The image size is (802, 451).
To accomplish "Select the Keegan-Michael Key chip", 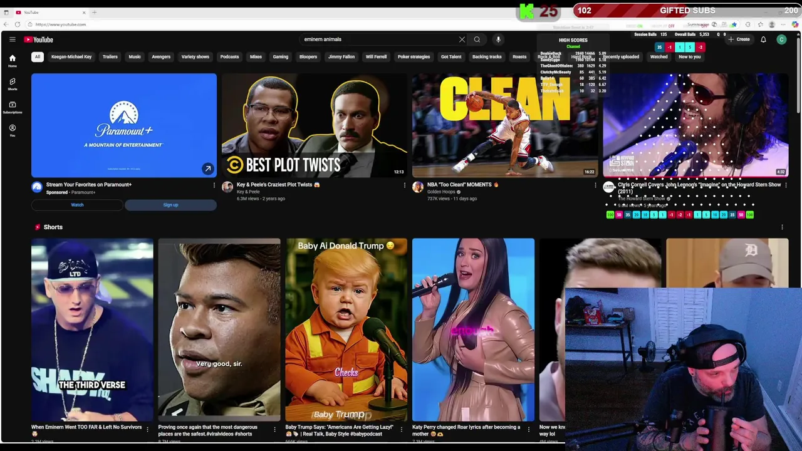I will [71, 57].
